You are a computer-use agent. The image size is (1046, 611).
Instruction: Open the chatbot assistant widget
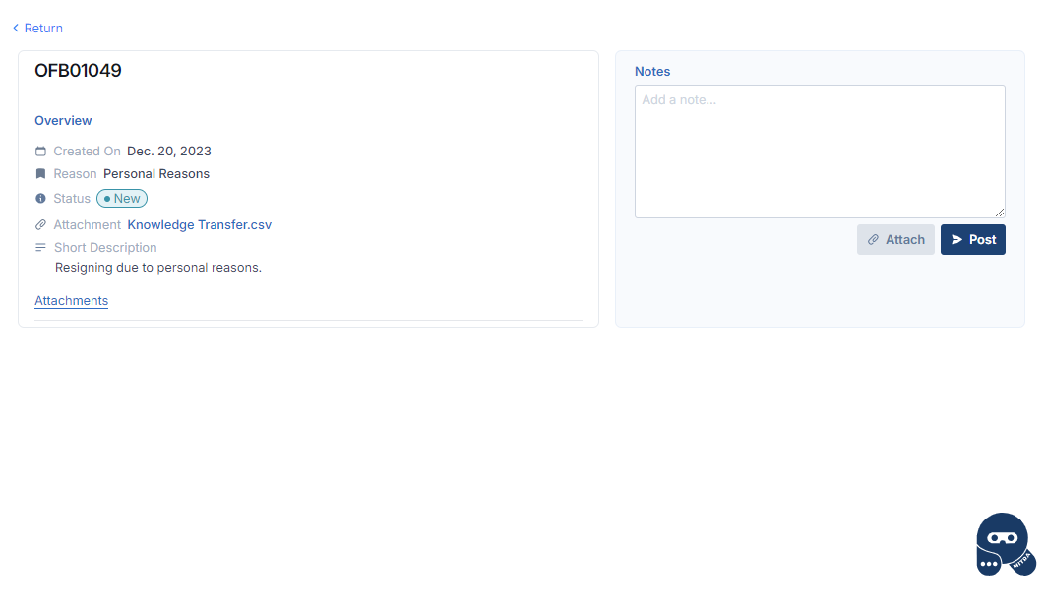pyautogui.click(x=1006, y=544)
